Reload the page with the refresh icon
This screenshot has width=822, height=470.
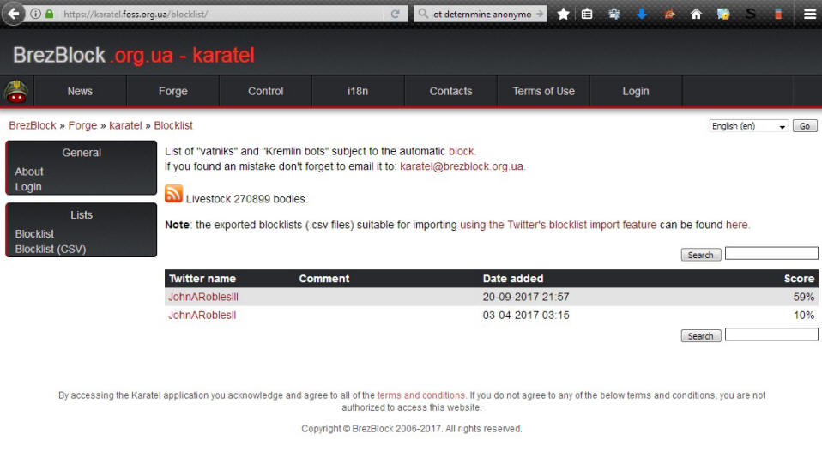click(395, 15)
